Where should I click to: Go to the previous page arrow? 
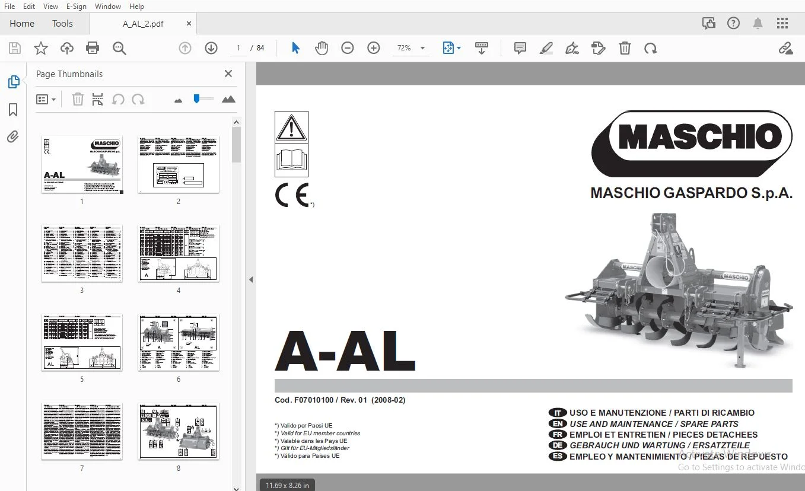(x=185, y=49)
